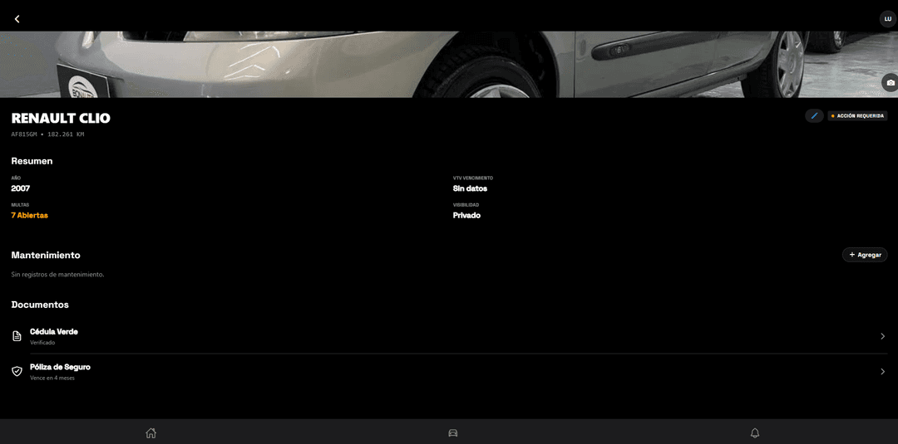Open the LU user profile avatar
This screenshot has height=444, width=898.
click(887, 19)
